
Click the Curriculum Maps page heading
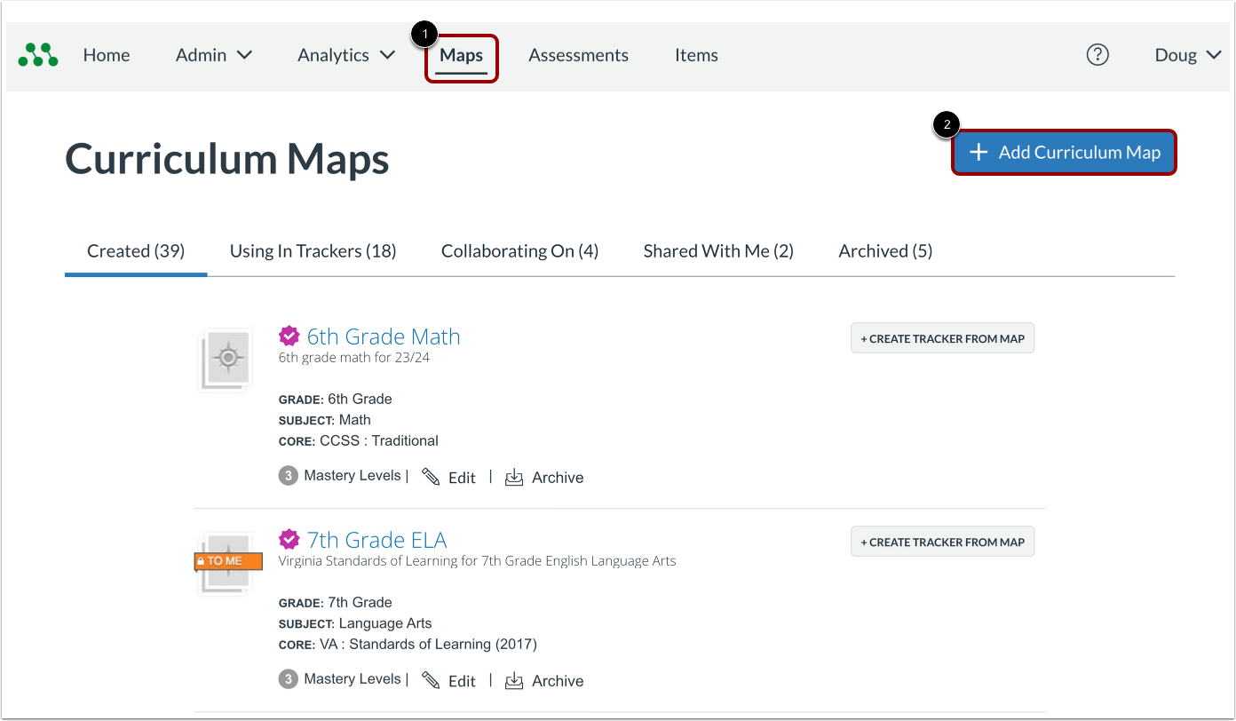[x=227, y=160]
